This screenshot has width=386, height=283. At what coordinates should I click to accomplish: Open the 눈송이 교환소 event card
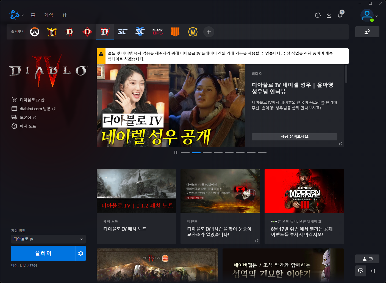tap(220, 206)
